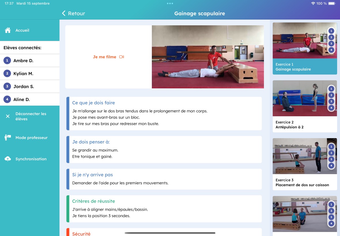Tap the home icon beside Accueil
340x236 pixels.
coord(8,30)
